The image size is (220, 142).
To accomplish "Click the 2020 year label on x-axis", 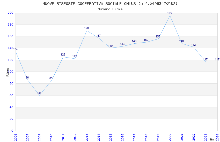I will (170, 137).
